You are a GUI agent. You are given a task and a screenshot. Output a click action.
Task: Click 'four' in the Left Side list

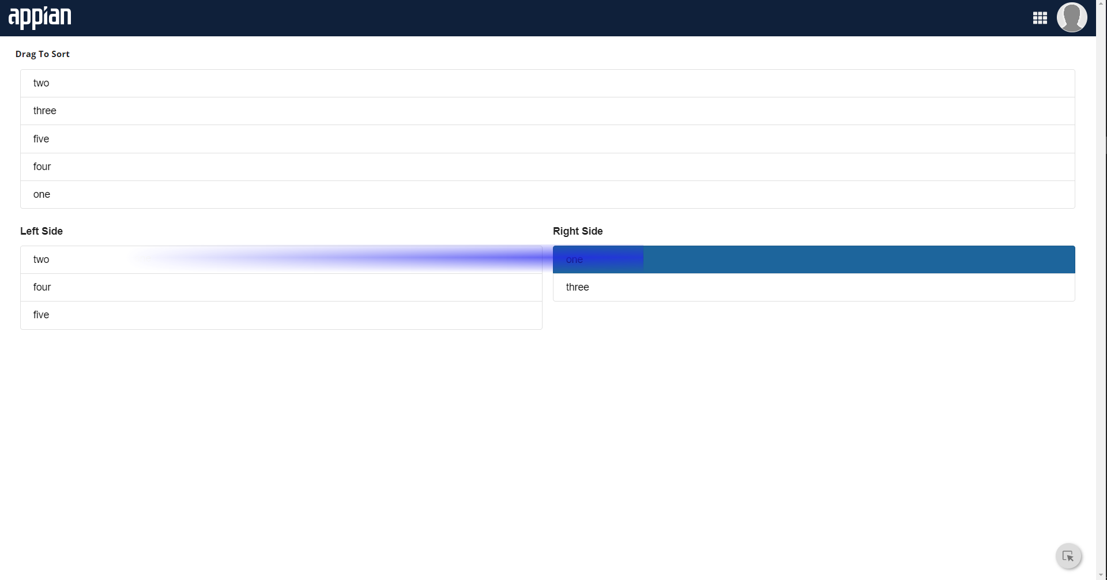pos(42,287)
